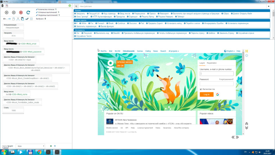Viewport: 275px width, 155px height.
Task: Click the Forgot password link
Action: [x=226, y=79]
